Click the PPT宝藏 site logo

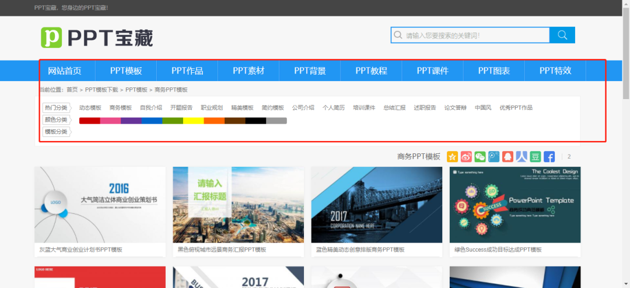97,38
